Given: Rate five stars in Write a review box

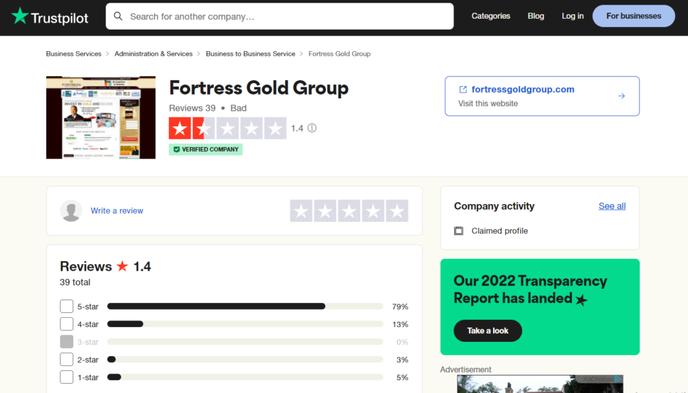Looking at the screenshot, I should point(397,211).
